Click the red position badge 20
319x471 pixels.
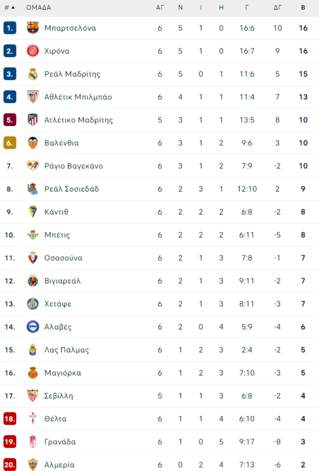pyautogui.click(x=10, y=465)
